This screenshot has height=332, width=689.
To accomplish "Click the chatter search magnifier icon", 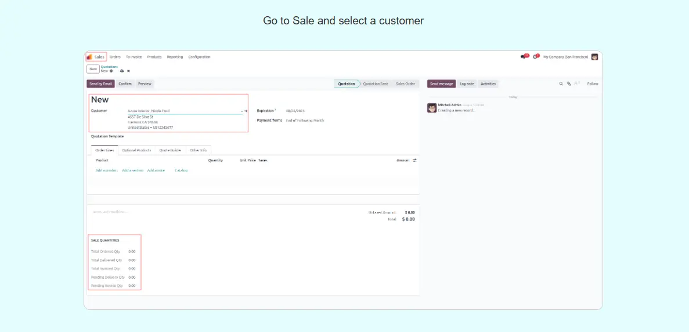I will pos(561,84).
